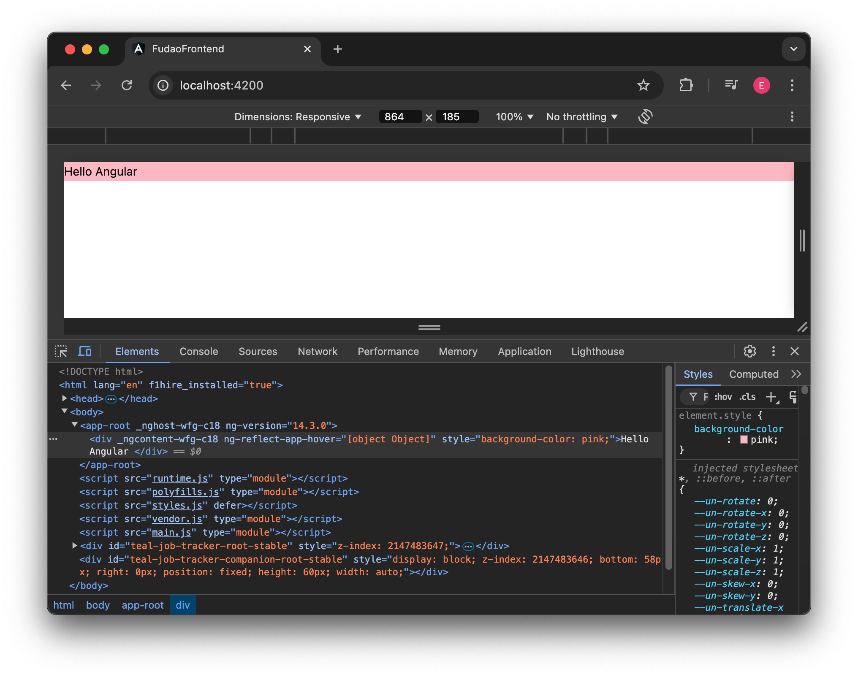Image resolution: width=858 pixels, height=677 pixels.
Task: Open the No throttling dropdown
Action: (581, 117)
